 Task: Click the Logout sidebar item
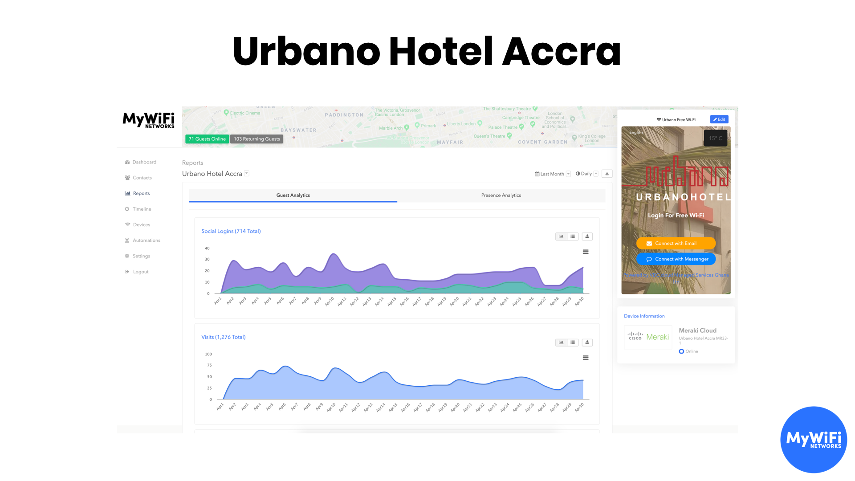[x=140, y=271]
